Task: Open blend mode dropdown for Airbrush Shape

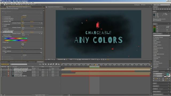Action: click(x=35, y=73)
